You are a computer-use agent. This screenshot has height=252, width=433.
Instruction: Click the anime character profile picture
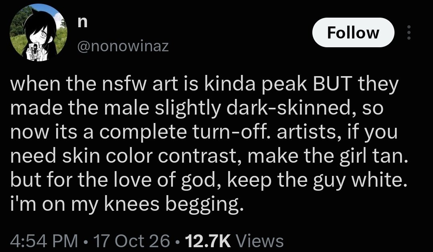38,32
